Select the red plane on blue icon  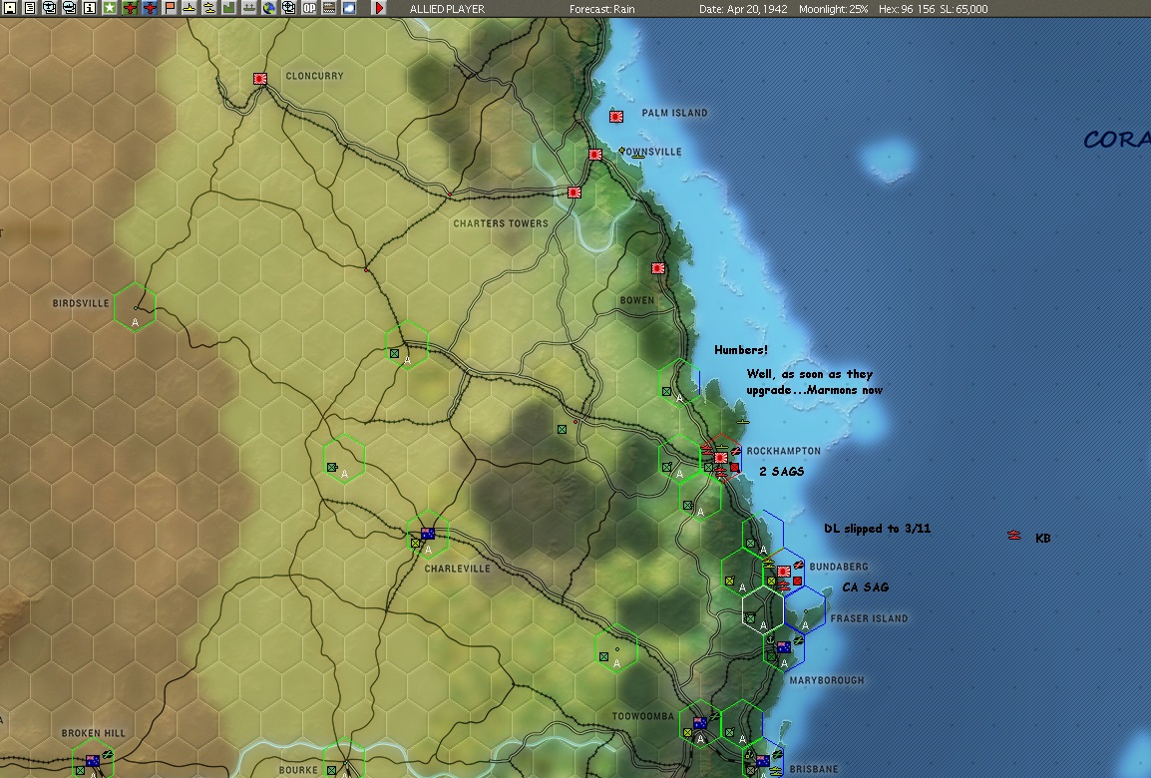(x=150, y=8)
